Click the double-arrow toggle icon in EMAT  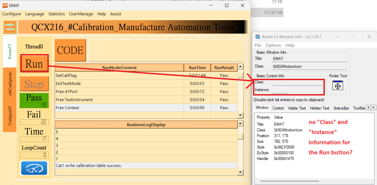[10, 27]
